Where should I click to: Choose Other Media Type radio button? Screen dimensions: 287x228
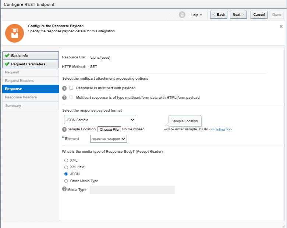(66, 181)
